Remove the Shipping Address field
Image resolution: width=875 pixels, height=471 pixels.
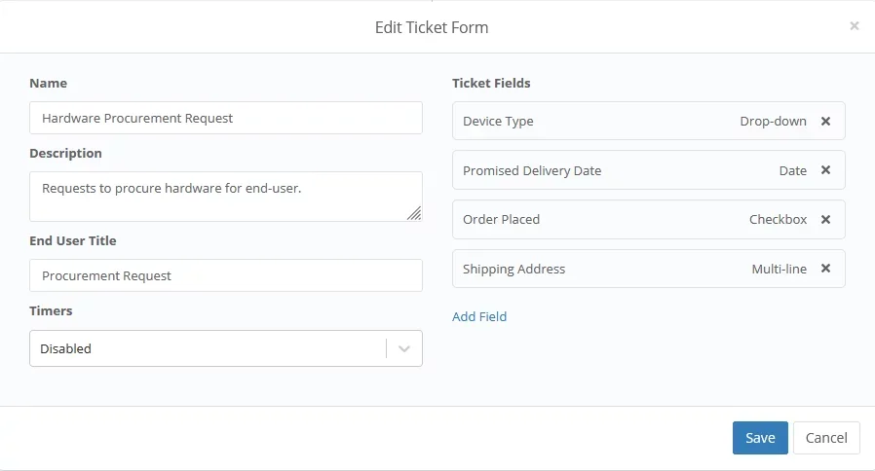(825, 269)
